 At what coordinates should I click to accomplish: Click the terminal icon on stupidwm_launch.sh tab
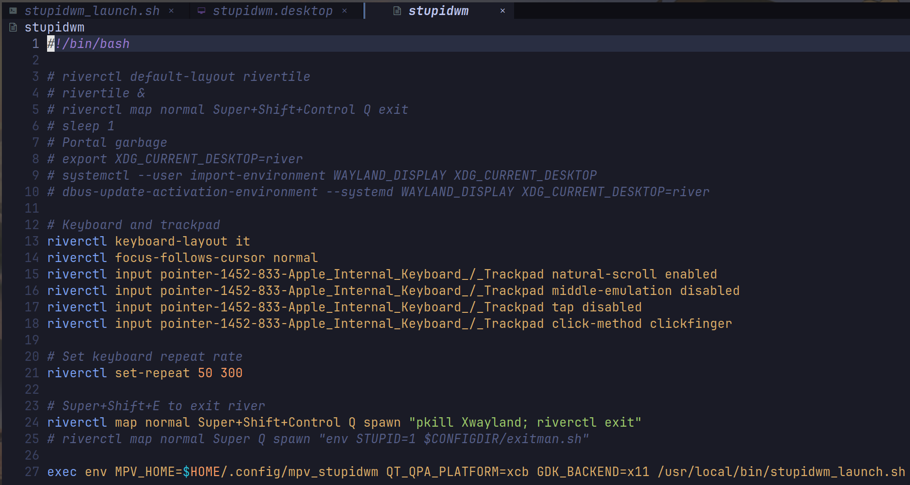coord(13,11)
